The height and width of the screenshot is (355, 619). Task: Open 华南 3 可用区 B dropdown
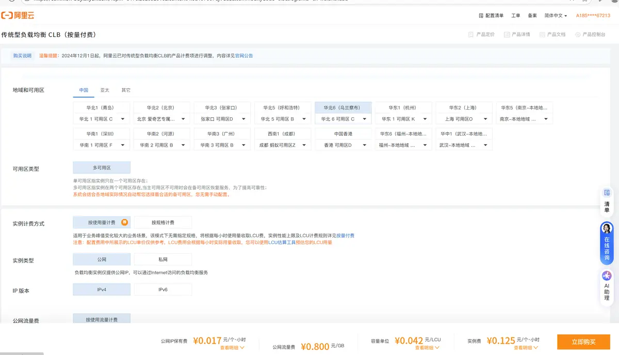click(x=223, y=145)
